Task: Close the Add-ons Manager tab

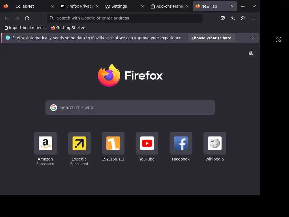Action: click(x=187, y=6)
